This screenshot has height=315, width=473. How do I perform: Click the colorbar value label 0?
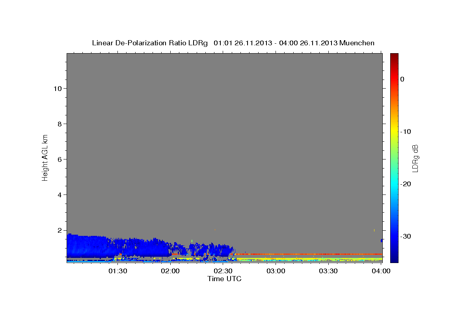pos(402,79)
